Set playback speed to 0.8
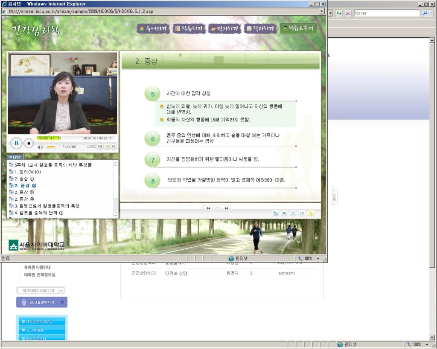437x349 pixels. point(99,147)
